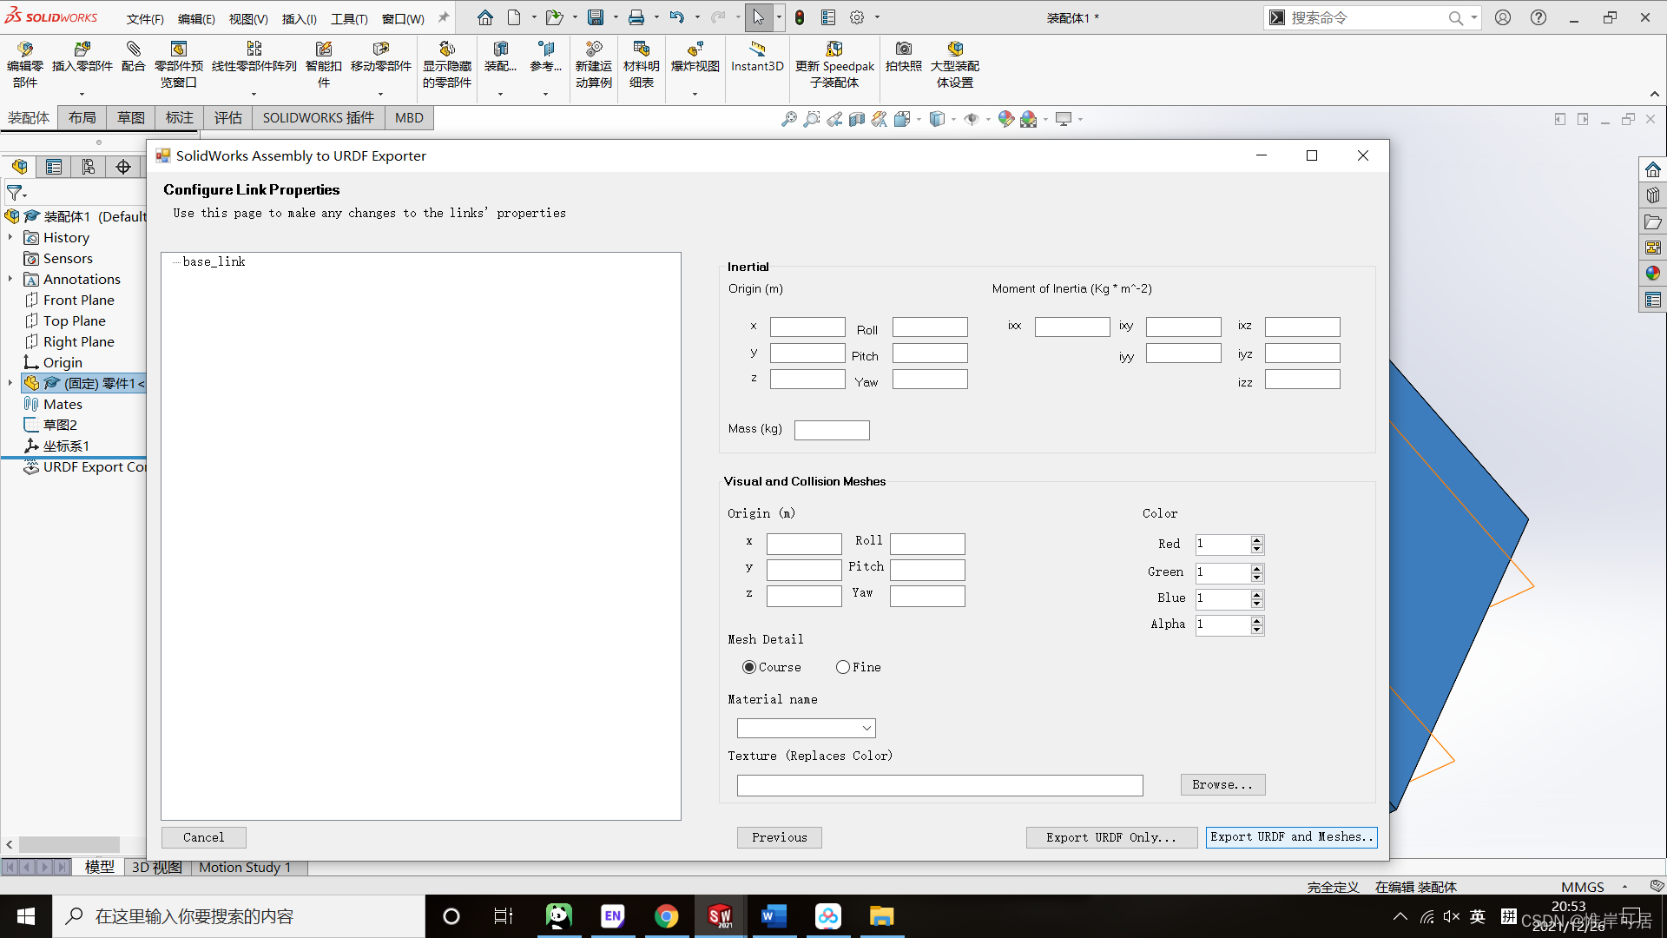This screenshot has width=1667, height=938.
Task: Expand the Annotations tree node
Action: click(10, 279)
